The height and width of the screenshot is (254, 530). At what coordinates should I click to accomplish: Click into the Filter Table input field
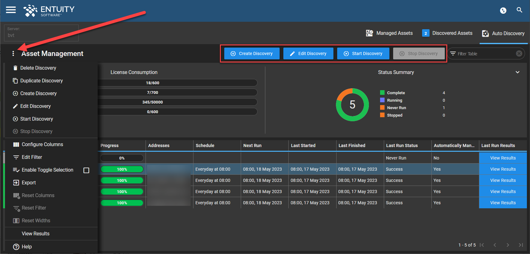[485, 53]
